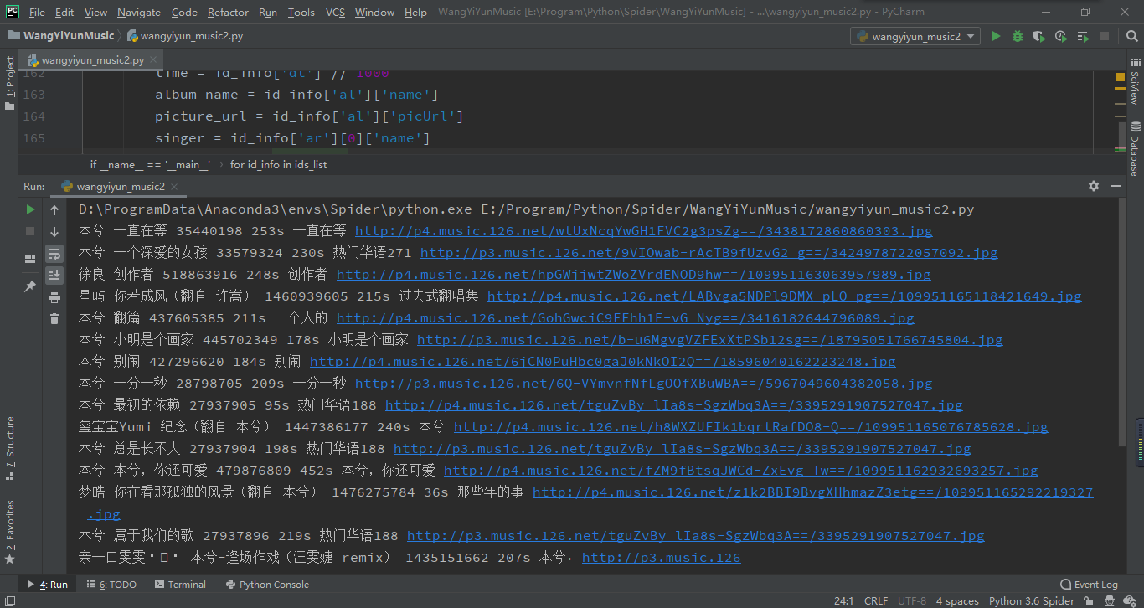
Task: Open the File menu
Action: tap(37, 12)
